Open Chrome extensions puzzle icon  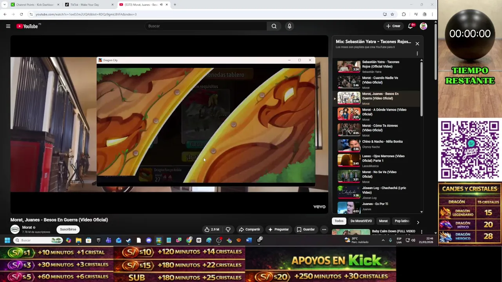click(404, 14)
